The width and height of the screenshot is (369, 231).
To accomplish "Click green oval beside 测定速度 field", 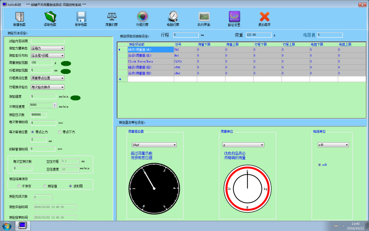I will point(75,98).
